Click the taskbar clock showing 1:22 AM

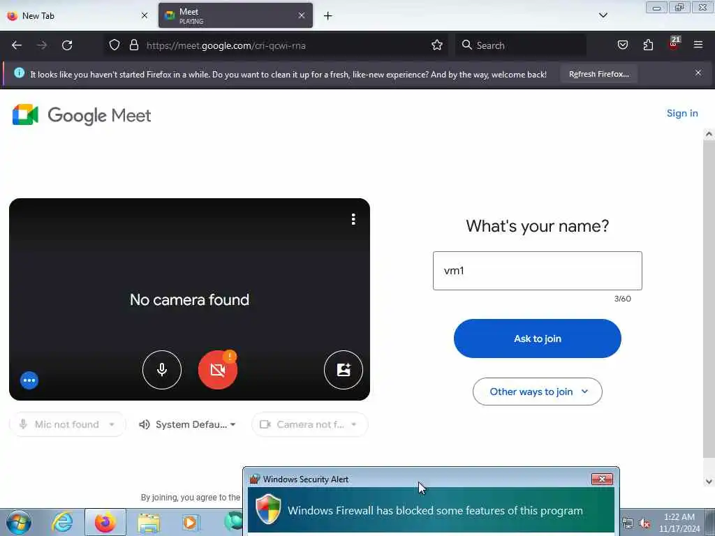(x=679, y=523)
